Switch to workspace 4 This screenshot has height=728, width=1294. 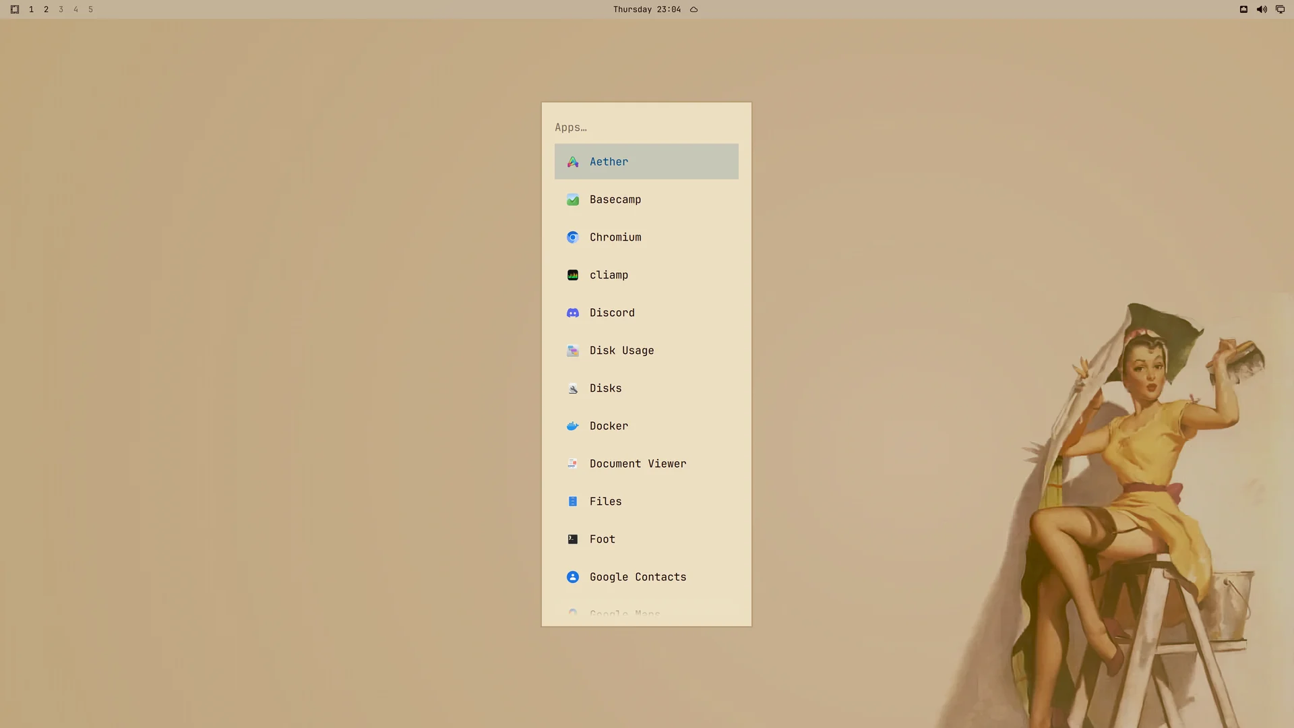click(75, 9)
